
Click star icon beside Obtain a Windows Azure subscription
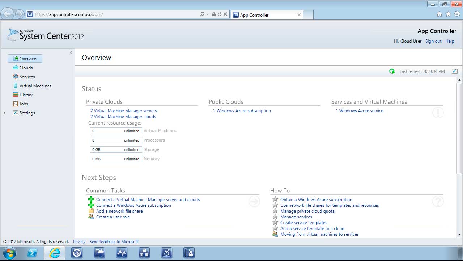(275, 199)
